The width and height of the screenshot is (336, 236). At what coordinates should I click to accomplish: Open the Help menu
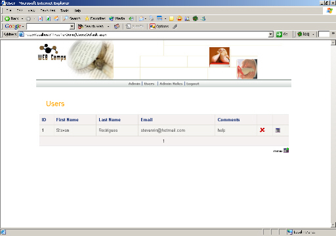(77, 10)
